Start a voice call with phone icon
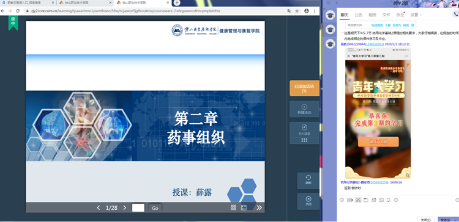Image resolution: width=459 pixels, height=222 pixels. (x=455, y=13)
